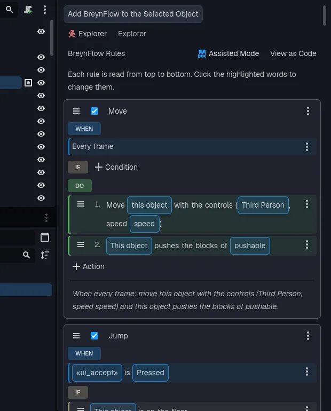Click the scene tree scrollbar
The width and height of the screenshot is (331, 411).
point(52,38)
